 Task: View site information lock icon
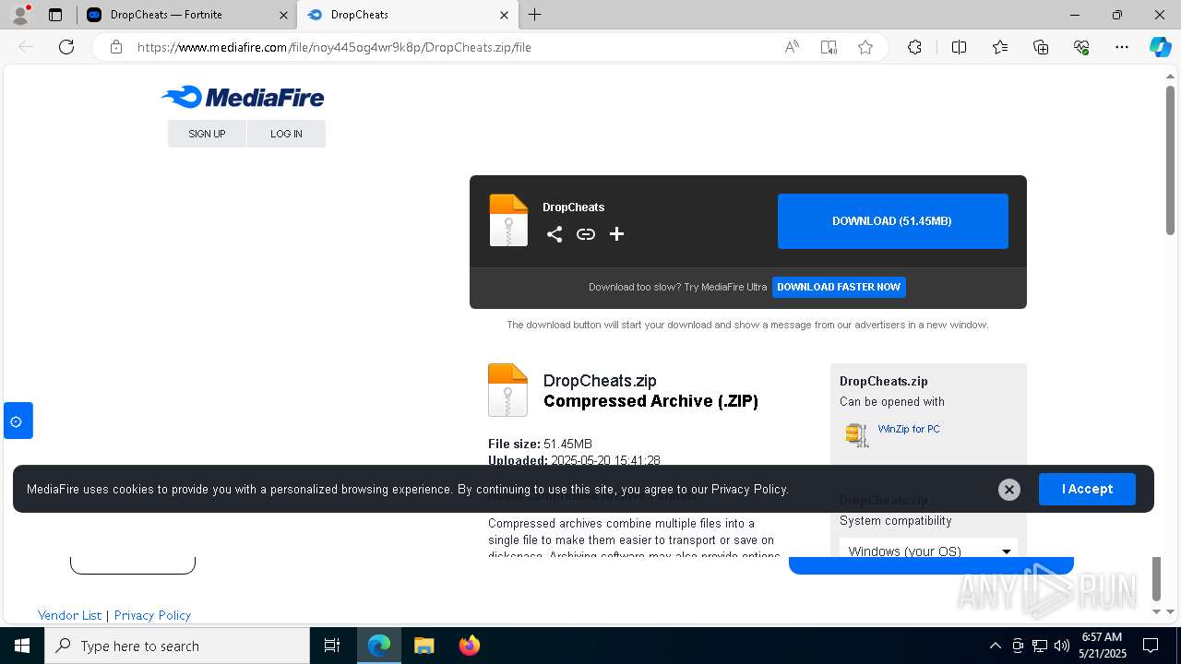coord(116,47)
